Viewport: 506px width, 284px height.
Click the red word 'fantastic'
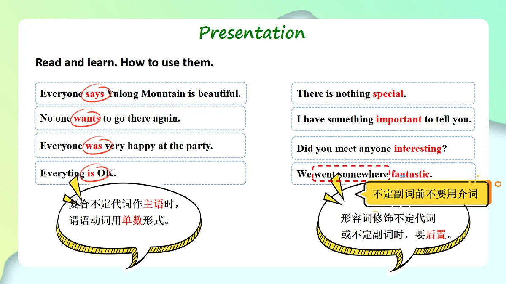[410, 174]
